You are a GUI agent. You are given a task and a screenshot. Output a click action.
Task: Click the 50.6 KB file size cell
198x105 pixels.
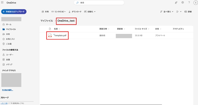pos(138,35)
